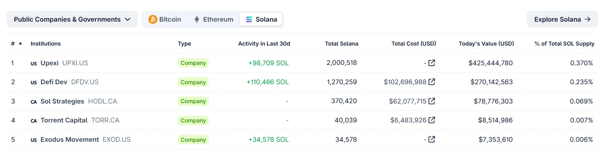Click supply percentage 0.235%
This screenshot has width=601, height=158.
[x=582, y=82]
